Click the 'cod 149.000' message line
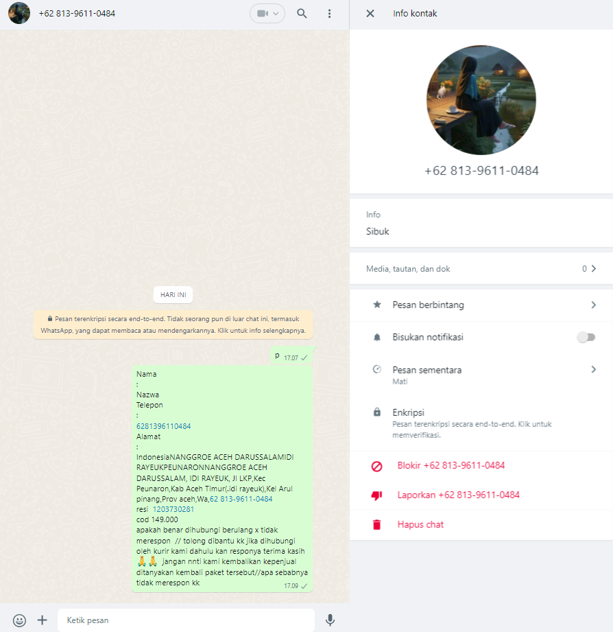The width and height of the screenshot is (613, 632). pyautogui.click(x=157, y=519)
